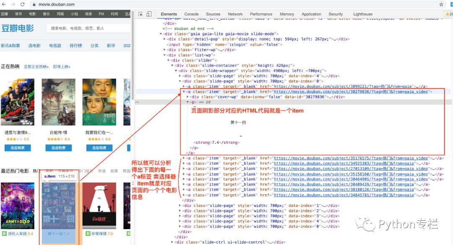This screenshot has width=453, height=245.
Task: Collapse the div class slider node
Action: click(169, 60)
